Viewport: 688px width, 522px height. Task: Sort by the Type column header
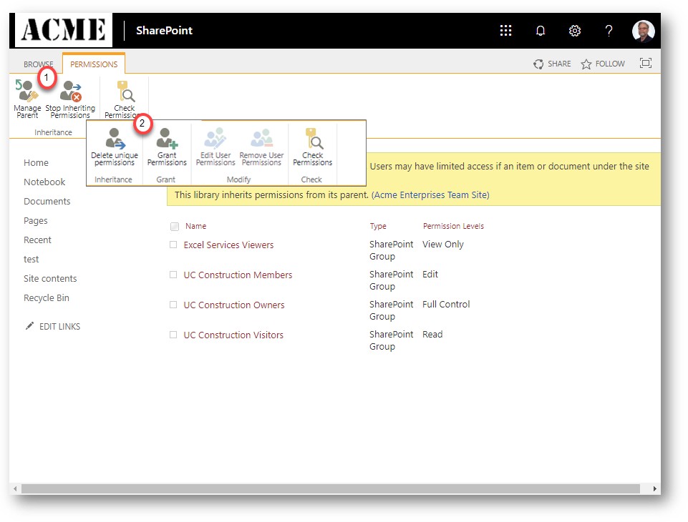point(378,226)
